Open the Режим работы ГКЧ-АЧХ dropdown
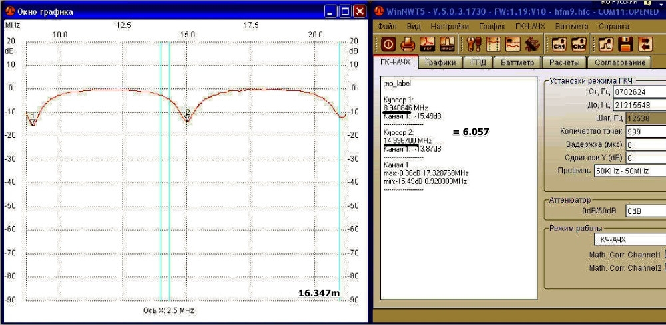Image resolution: width=666 pixels, height=325 pixels. (630, 239)
